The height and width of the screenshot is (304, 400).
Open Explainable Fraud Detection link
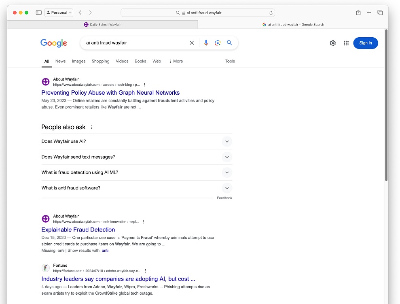pos(78,230)
